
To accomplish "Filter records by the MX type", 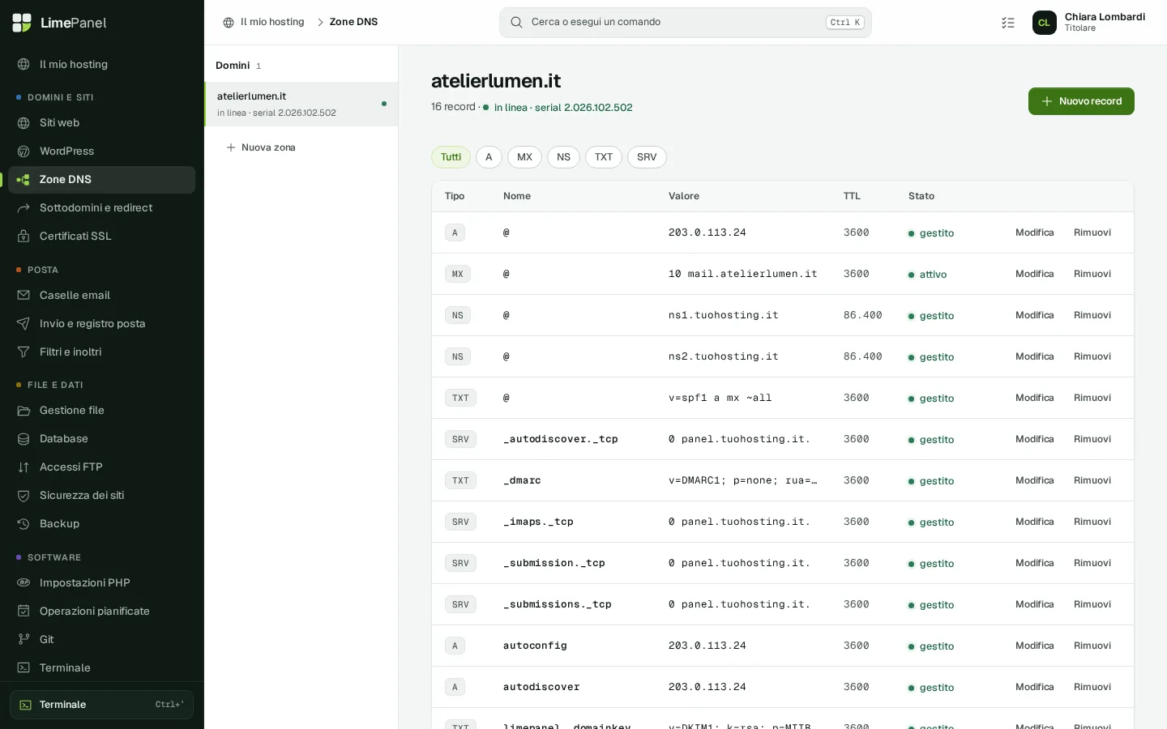I will pos(524,157).
